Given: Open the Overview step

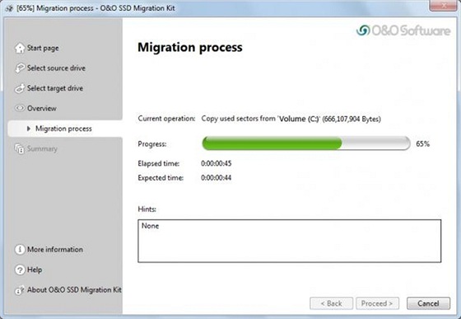Looking at the screenshot, I should [42, 108].
